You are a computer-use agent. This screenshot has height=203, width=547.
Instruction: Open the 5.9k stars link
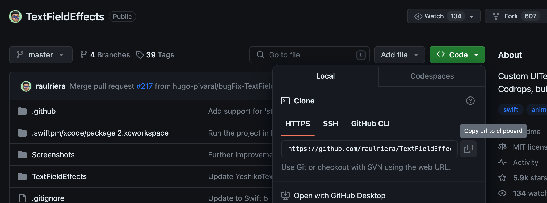(x=529, y=178)
